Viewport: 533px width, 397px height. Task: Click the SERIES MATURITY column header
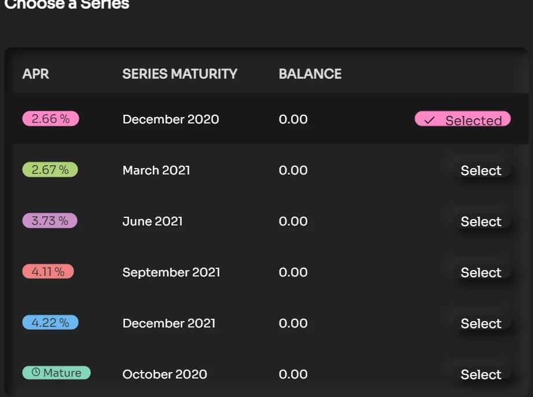(x=180, y=74)
